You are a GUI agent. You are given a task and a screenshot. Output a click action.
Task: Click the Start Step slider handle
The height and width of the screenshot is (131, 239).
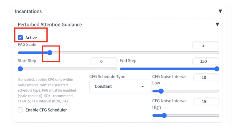click(x=20, y=69)
